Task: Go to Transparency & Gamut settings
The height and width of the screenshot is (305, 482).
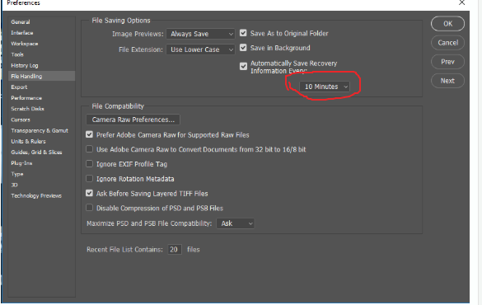Action: (40, 131)
